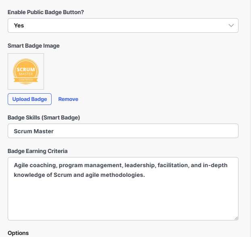Click after the word methodologies in criteria

point(145,175)
